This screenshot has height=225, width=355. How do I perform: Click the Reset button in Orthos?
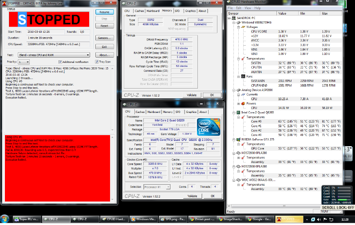tap(104, 26)
